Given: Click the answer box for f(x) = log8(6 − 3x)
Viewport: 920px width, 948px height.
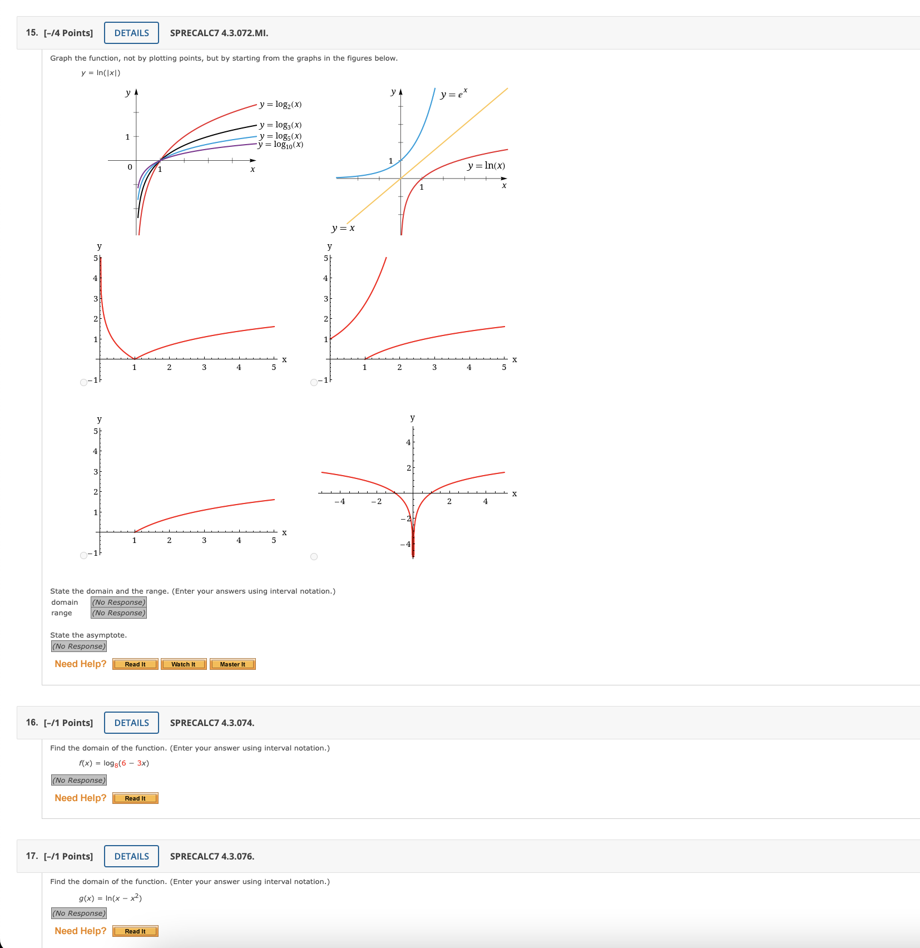Looking at the screenshot, I should pyautogui.click(x=78, y=780).
